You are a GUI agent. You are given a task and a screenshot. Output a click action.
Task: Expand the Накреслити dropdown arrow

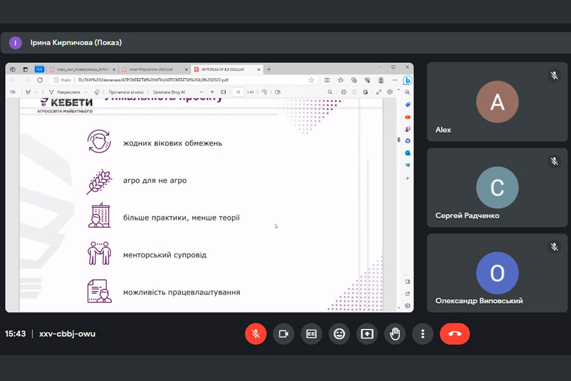(86, 92)
